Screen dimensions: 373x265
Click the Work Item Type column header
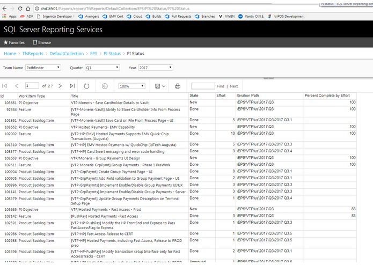(32, 96)
